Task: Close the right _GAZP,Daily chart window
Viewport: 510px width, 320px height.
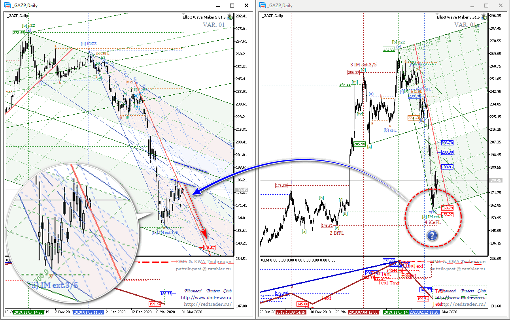Action: pos(500,6)
